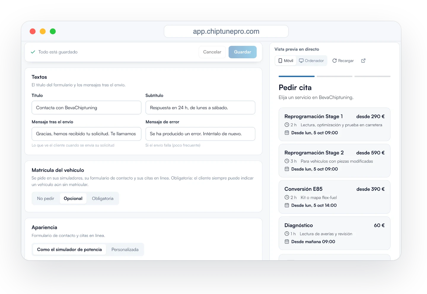Click clock icon in Diagnóstico card
Screen dimensions: 427x294
coord(287,234)
